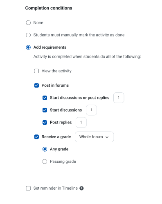Click the chevron arrow in Whole forum selector

pos(107,137)
